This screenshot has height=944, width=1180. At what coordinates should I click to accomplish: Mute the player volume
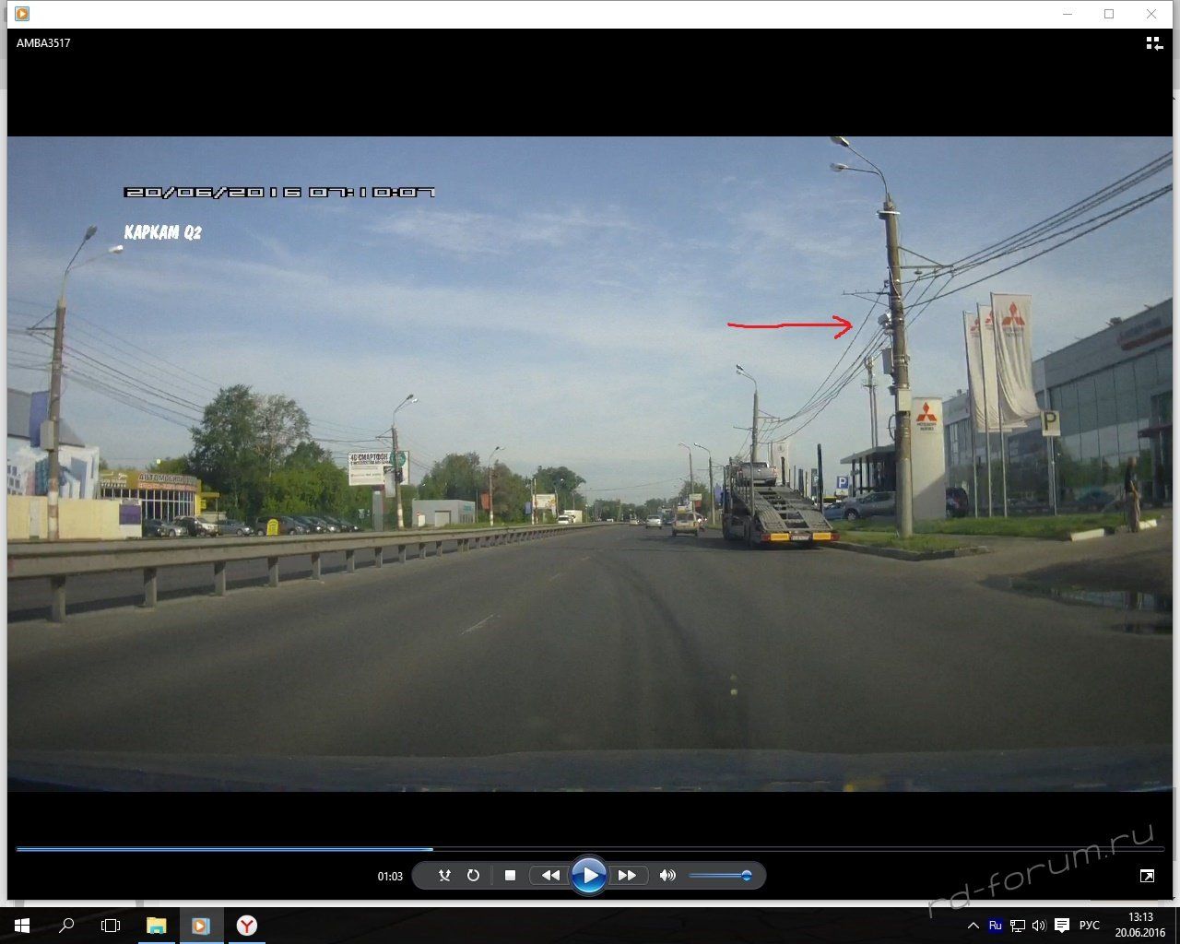[x=667, y=876]
